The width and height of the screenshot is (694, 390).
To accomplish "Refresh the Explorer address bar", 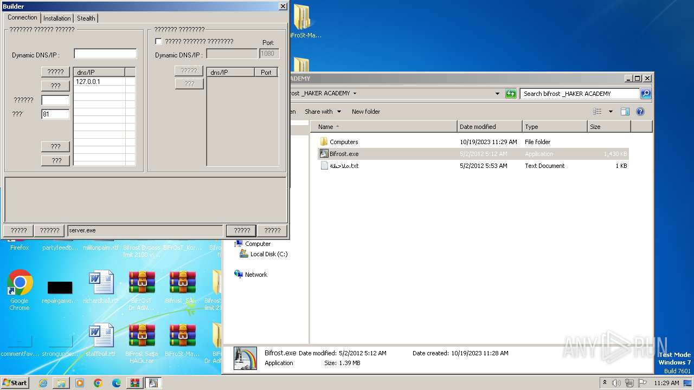I will (510, 94).
